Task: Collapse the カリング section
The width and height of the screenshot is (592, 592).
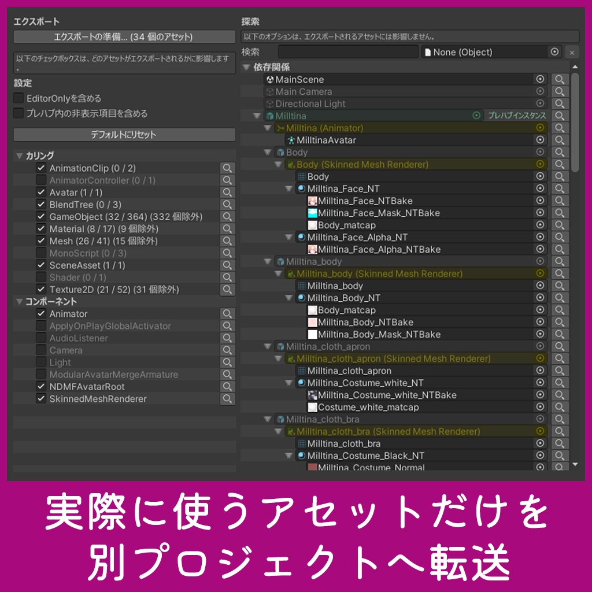Action: click(x=19, y=156)
